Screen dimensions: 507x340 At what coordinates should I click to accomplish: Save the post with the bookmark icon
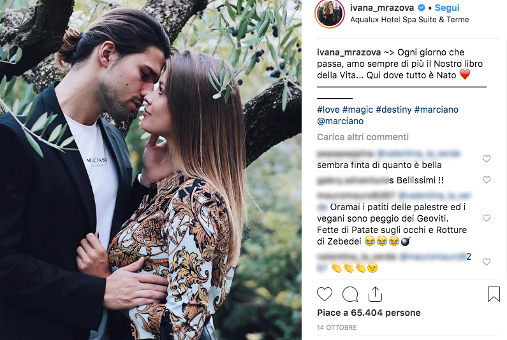click(x=494, y=294)
